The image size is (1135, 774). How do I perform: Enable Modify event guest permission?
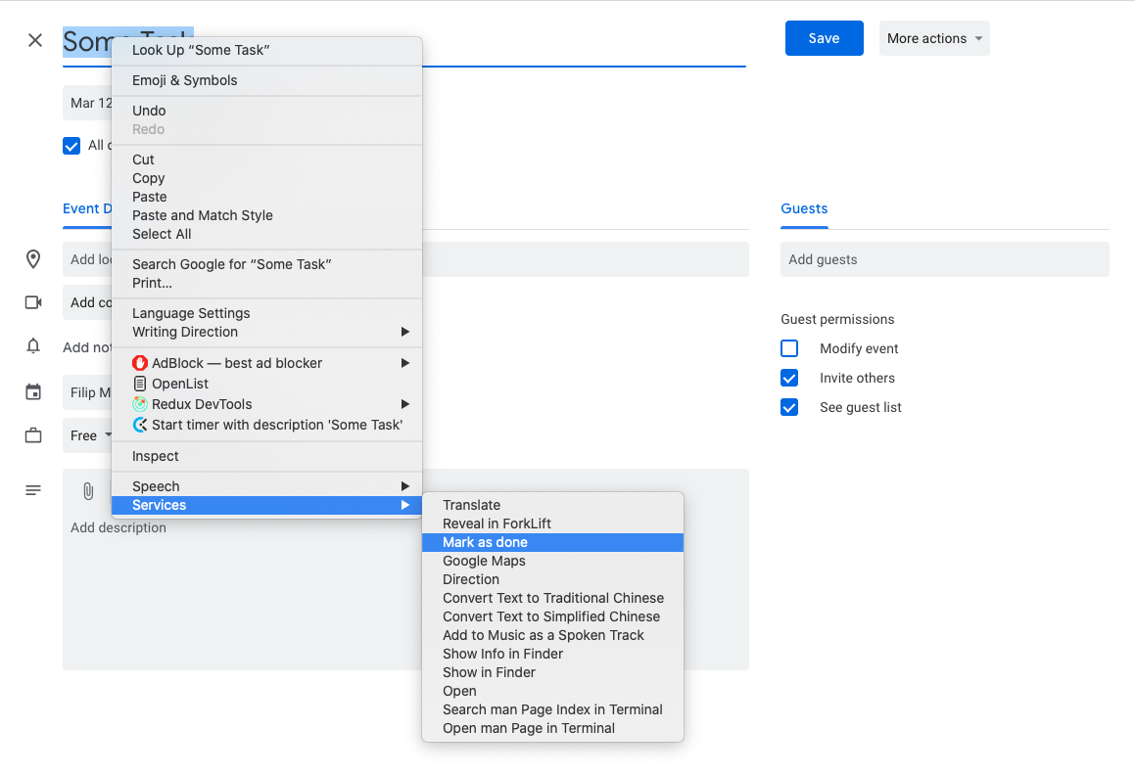click(x=789, y=348)
